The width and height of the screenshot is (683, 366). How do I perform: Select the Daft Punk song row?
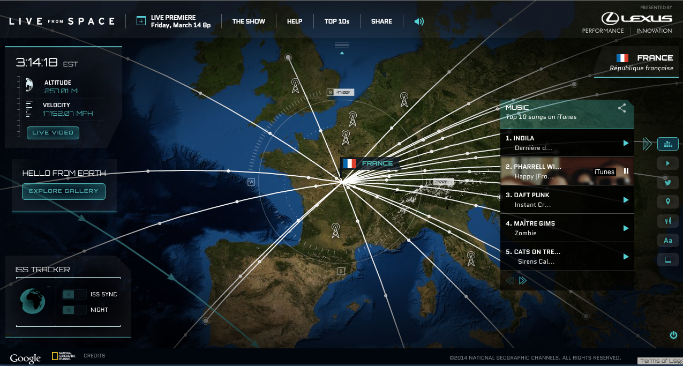click(x=567, y=200)
